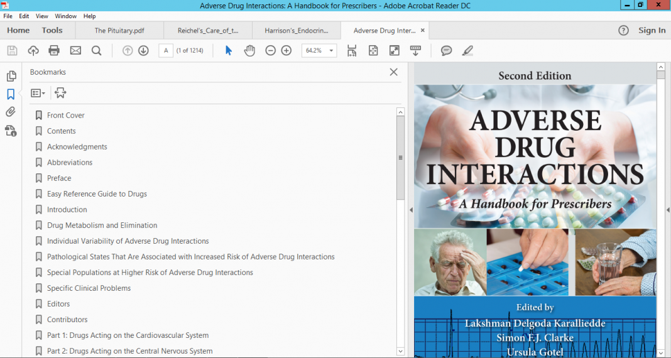This screenshot has width=671, height=358.
Task: Open the bookmarks options dropdown menu
Action: 38,93
